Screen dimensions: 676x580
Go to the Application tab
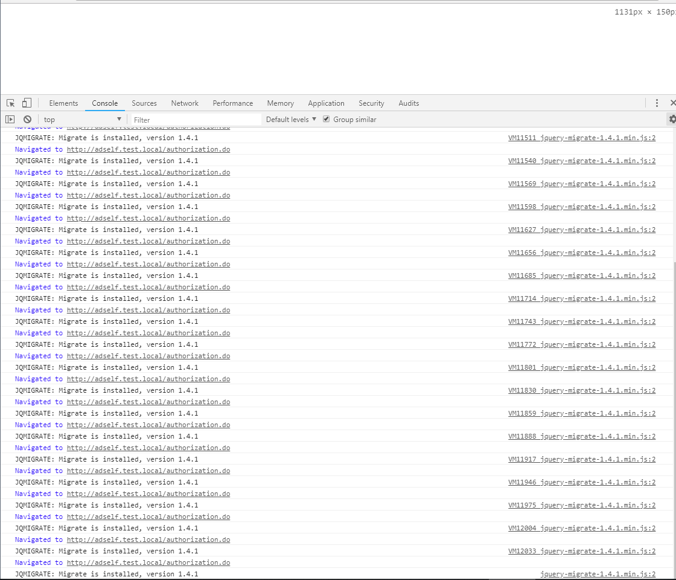(x=326, y=103)
